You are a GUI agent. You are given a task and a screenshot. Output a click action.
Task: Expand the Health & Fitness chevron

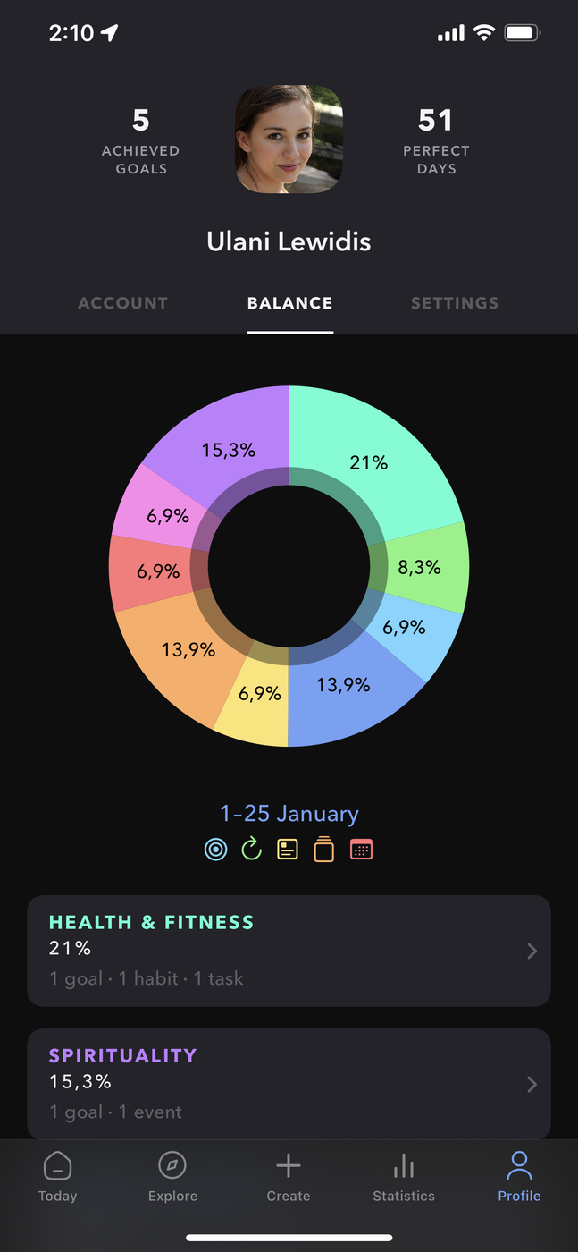tap(532, 951)
